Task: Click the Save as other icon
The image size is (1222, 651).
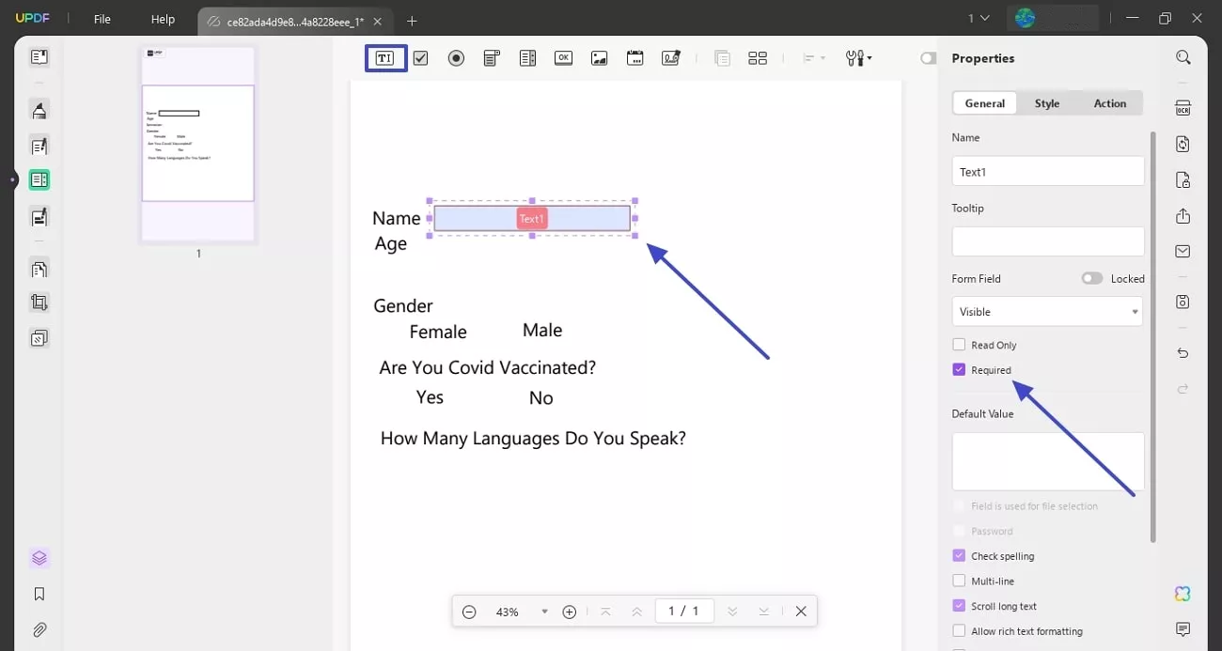Action: click(1183, 302)
